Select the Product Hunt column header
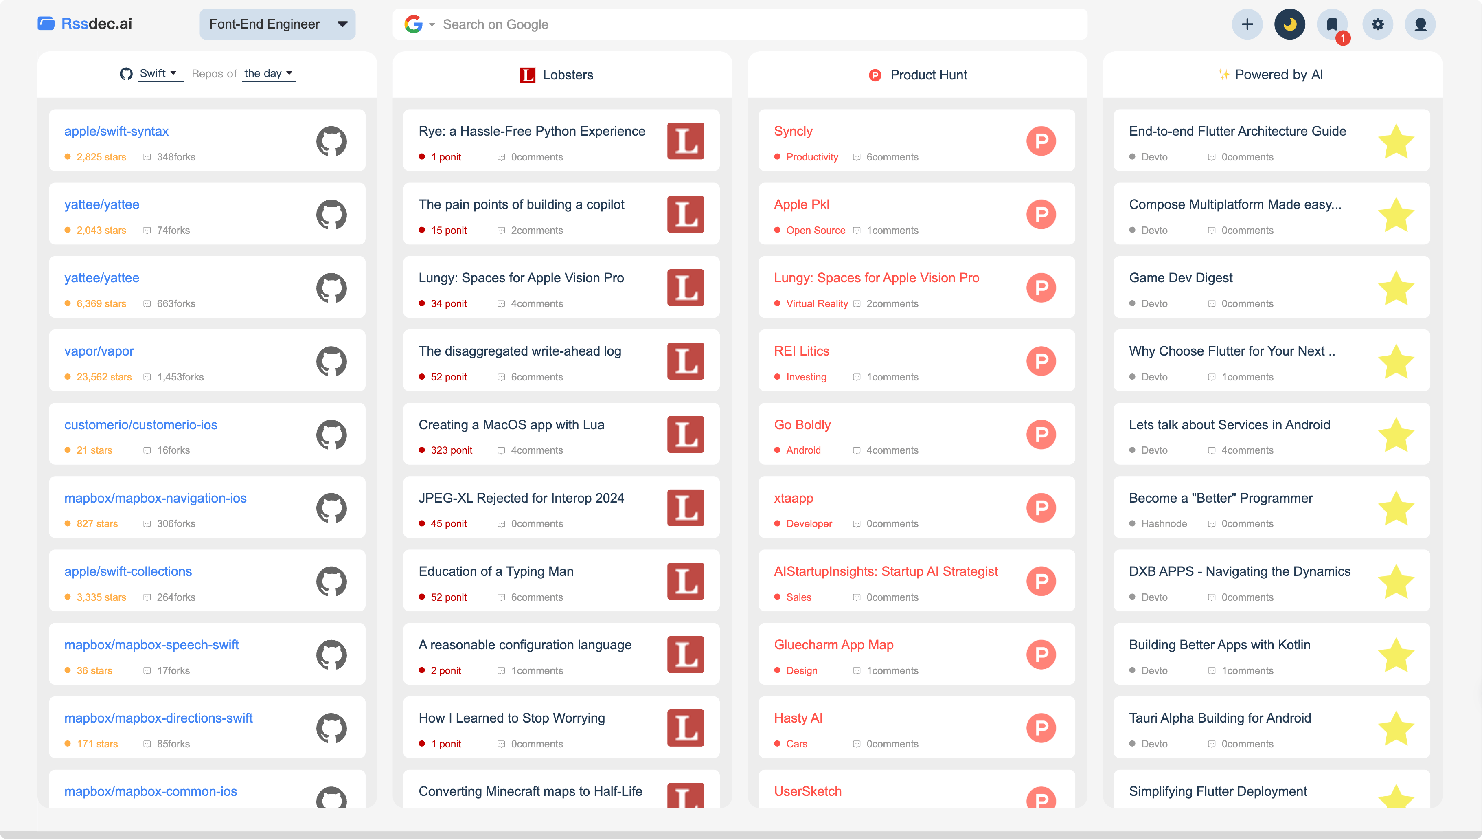 (918, 75)
